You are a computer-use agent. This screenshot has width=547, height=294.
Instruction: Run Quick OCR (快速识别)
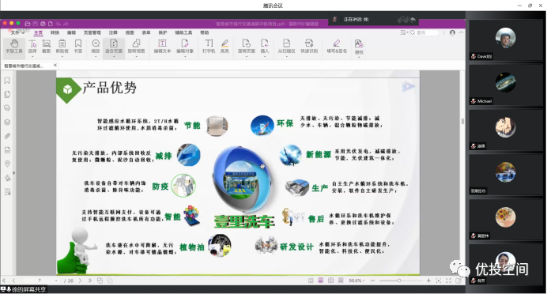(x=309, y=47)
